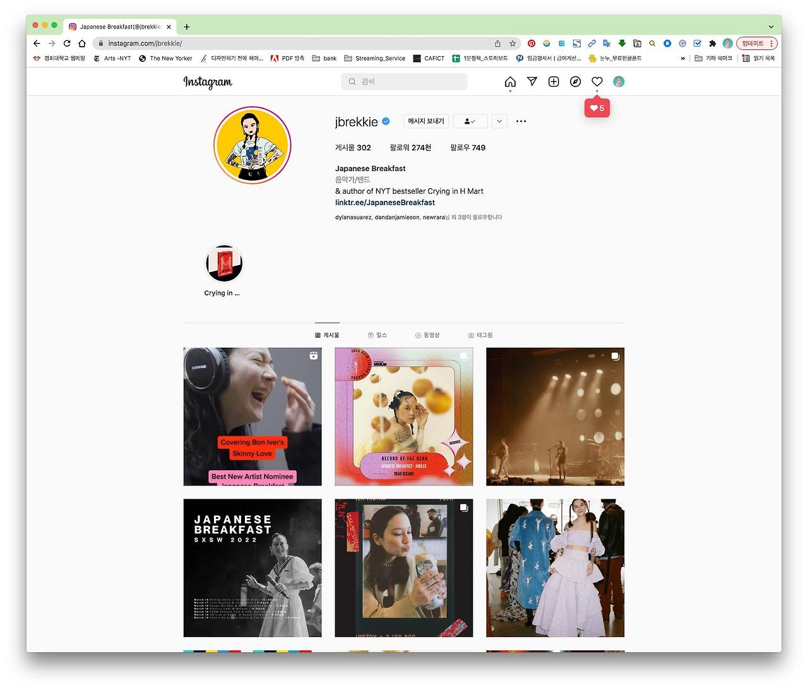Image resolution: width=808 pixels, height=690 pixels.
Task: Expand suggested accounts chevron button
Action: (499, 121)
